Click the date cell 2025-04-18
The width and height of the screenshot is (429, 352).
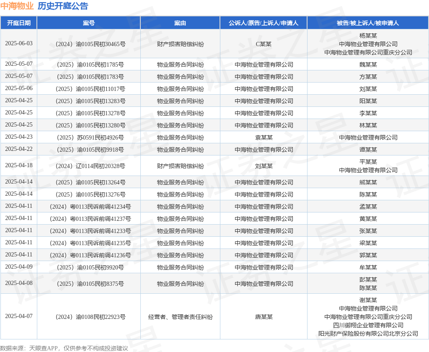point(18,166)
